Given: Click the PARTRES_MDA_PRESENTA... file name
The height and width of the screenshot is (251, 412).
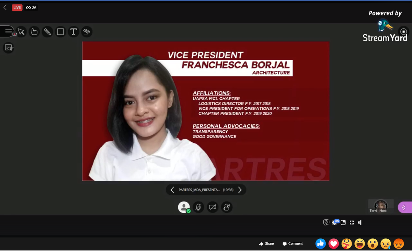Looking at the screenshot, I should pyautogui.click(x=199, y=190).
